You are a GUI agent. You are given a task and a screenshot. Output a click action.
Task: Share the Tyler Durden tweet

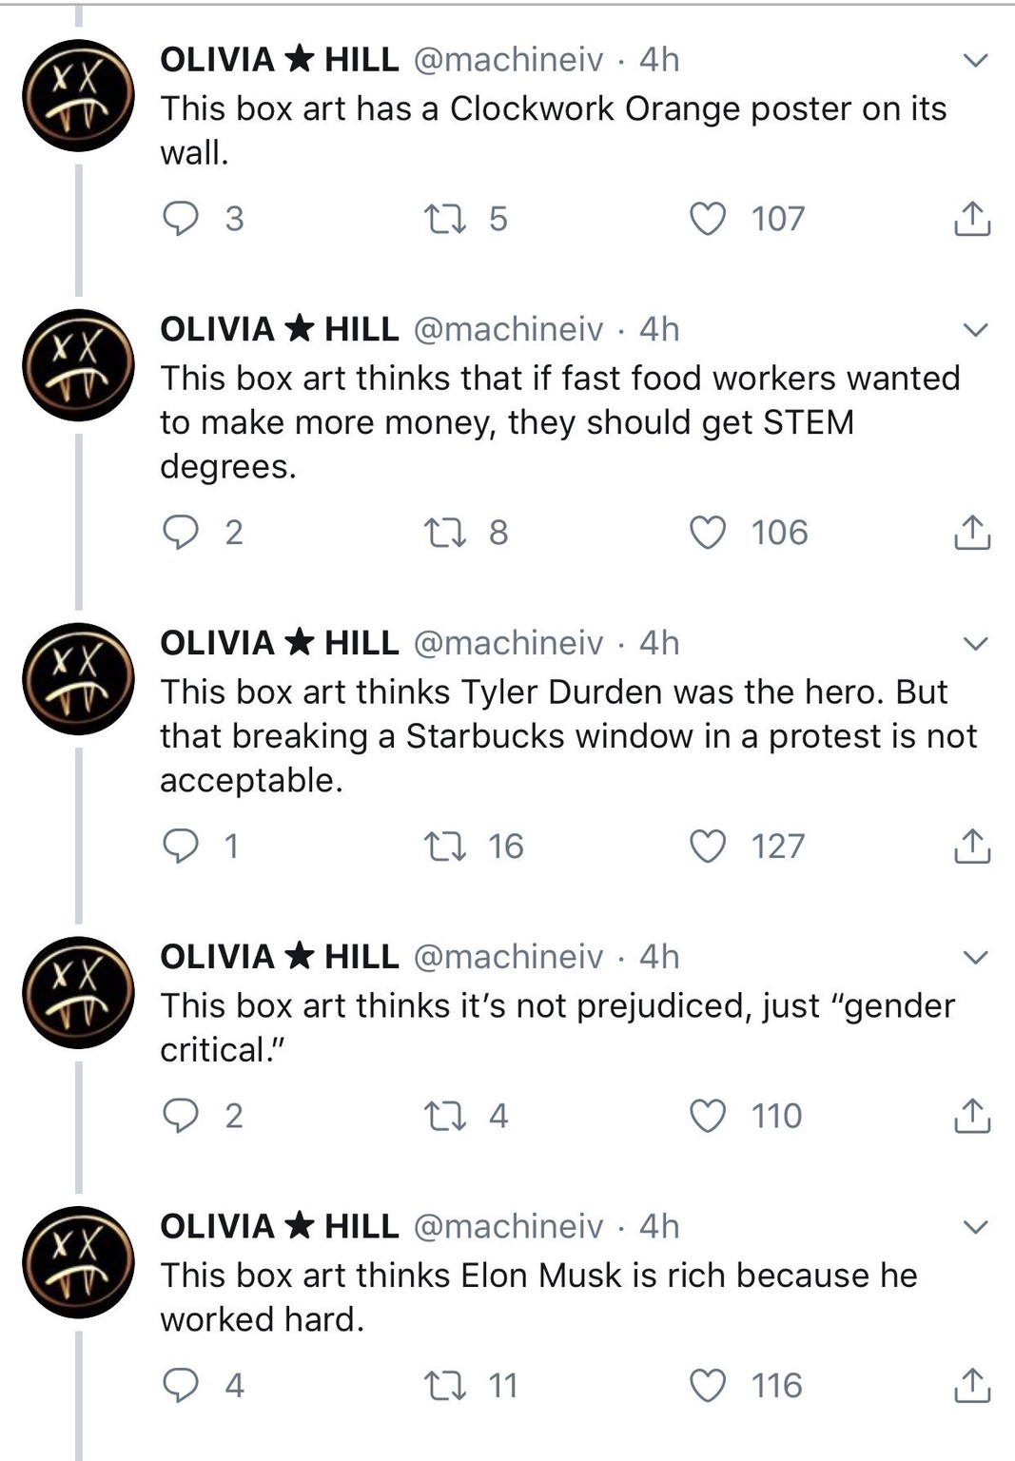tap(972, 847)
